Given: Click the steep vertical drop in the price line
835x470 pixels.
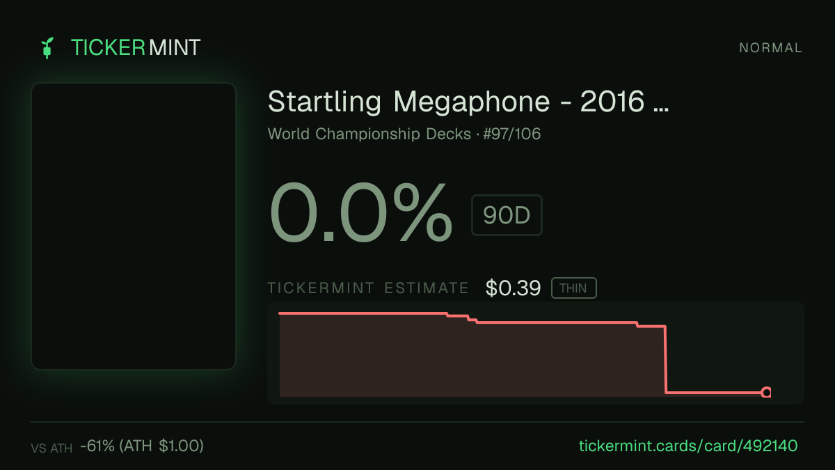Looking at the screenshot, I should pos(666,359).
